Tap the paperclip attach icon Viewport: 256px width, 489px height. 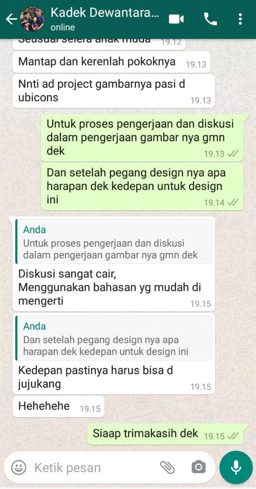coord(167,467)
